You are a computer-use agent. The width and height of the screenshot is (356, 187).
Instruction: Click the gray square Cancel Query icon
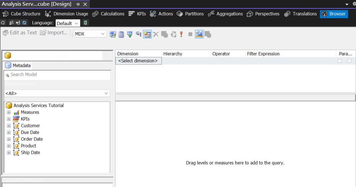190,34
